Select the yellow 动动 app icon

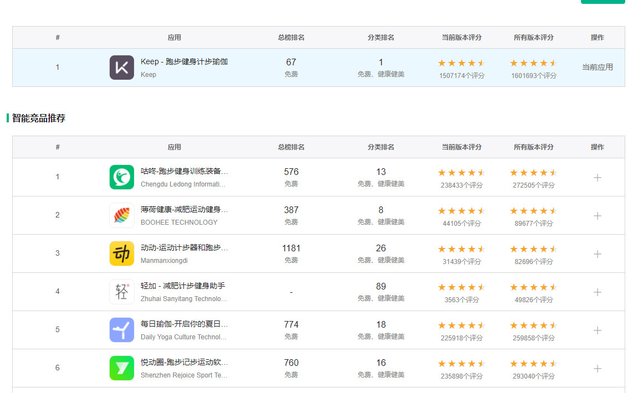122,254
